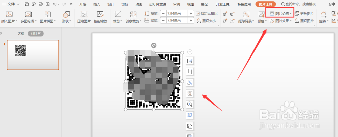Increase width with the plus stepper

pyautogui.click(x=191, y=21)
